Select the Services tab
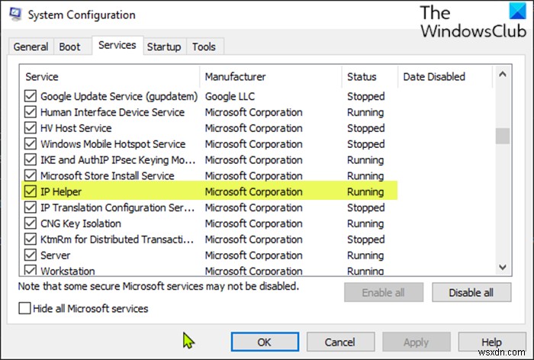Screen dimensions: 534x360 tap(117, 45)
